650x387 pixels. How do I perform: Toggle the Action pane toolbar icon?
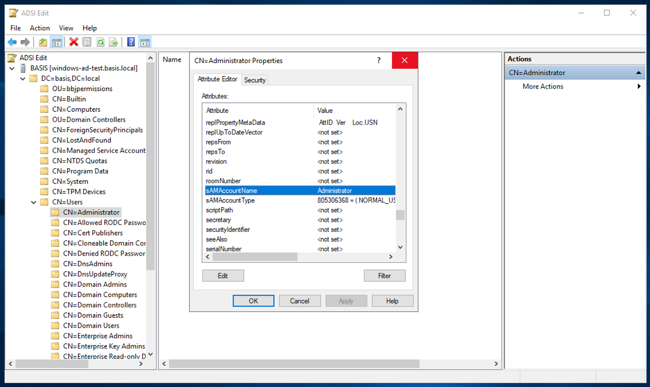[x=145, y=42]
